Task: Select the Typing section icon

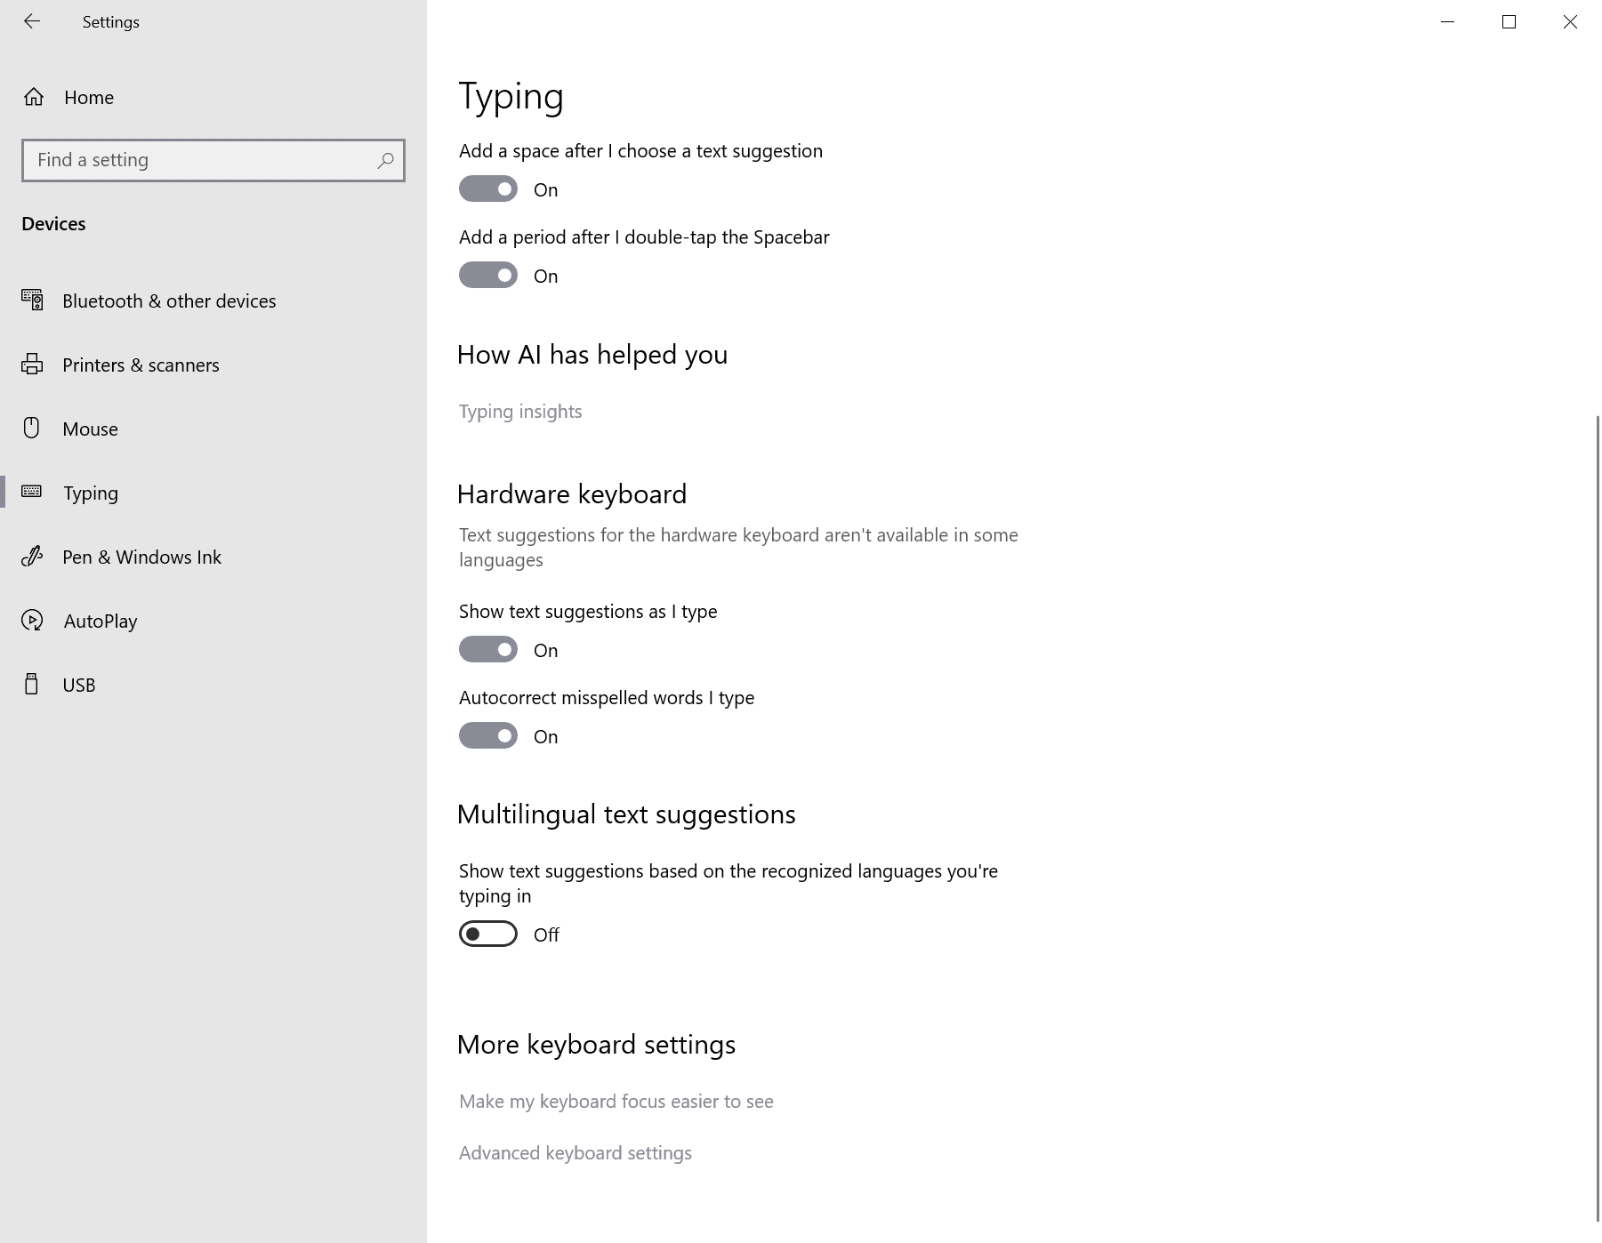Action: (x=32, y=493)
